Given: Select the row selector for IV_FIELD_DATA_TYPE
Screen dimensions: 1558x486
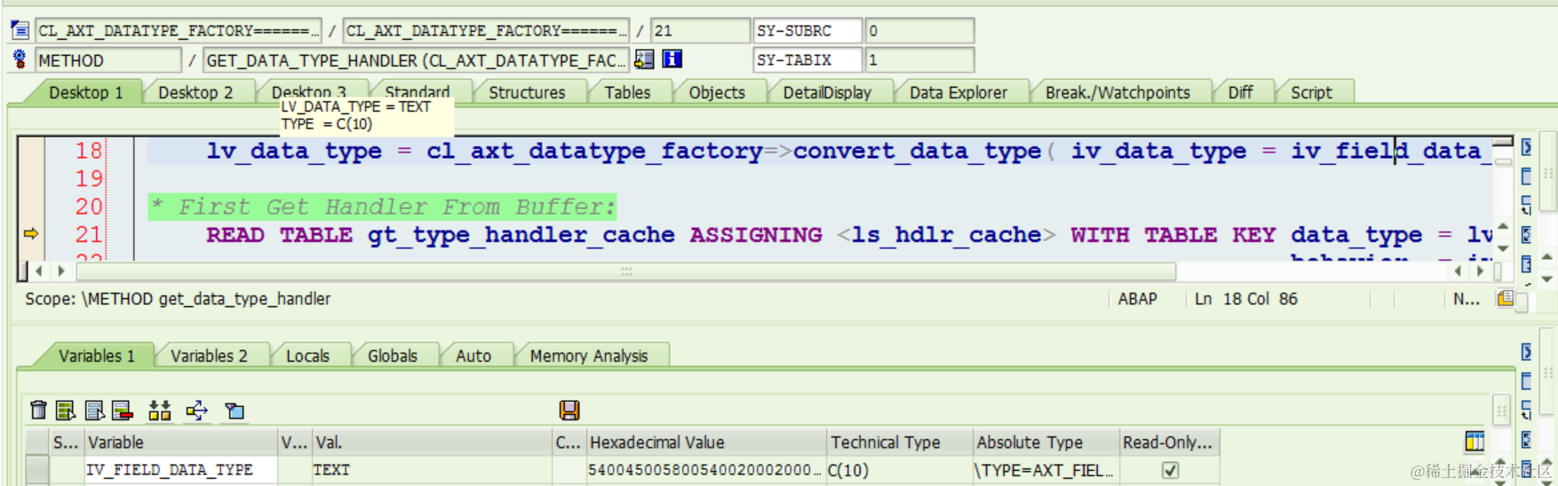Looking at the screenshot, I should [x=37, y=469].
